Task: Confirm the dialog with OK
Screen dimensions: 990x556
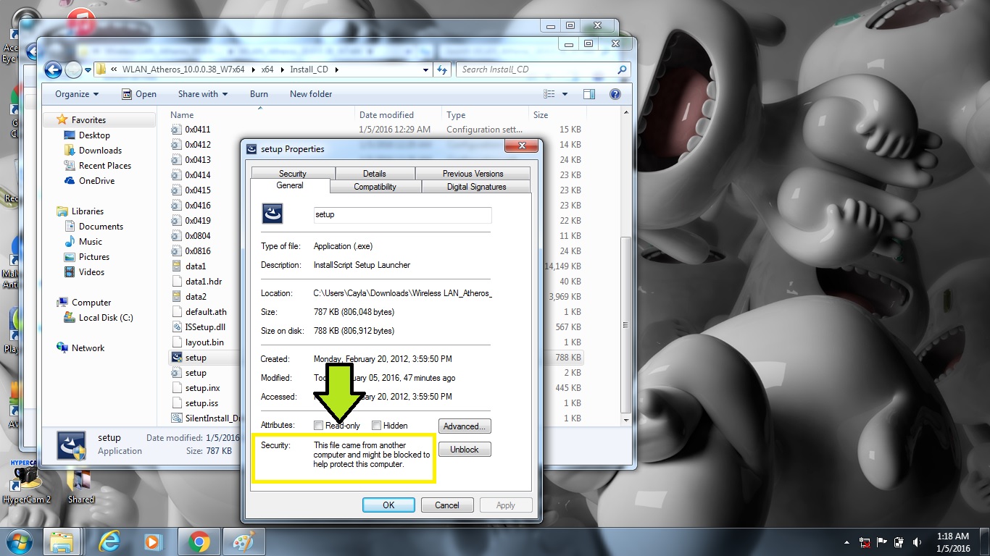Action: tap(388, 505)
